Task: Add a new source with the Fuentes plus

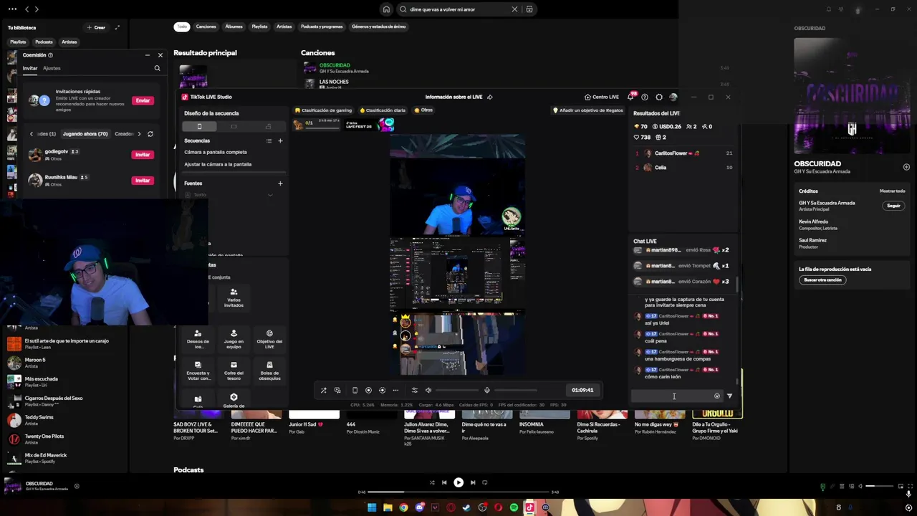Action: (x=280, y=183)
